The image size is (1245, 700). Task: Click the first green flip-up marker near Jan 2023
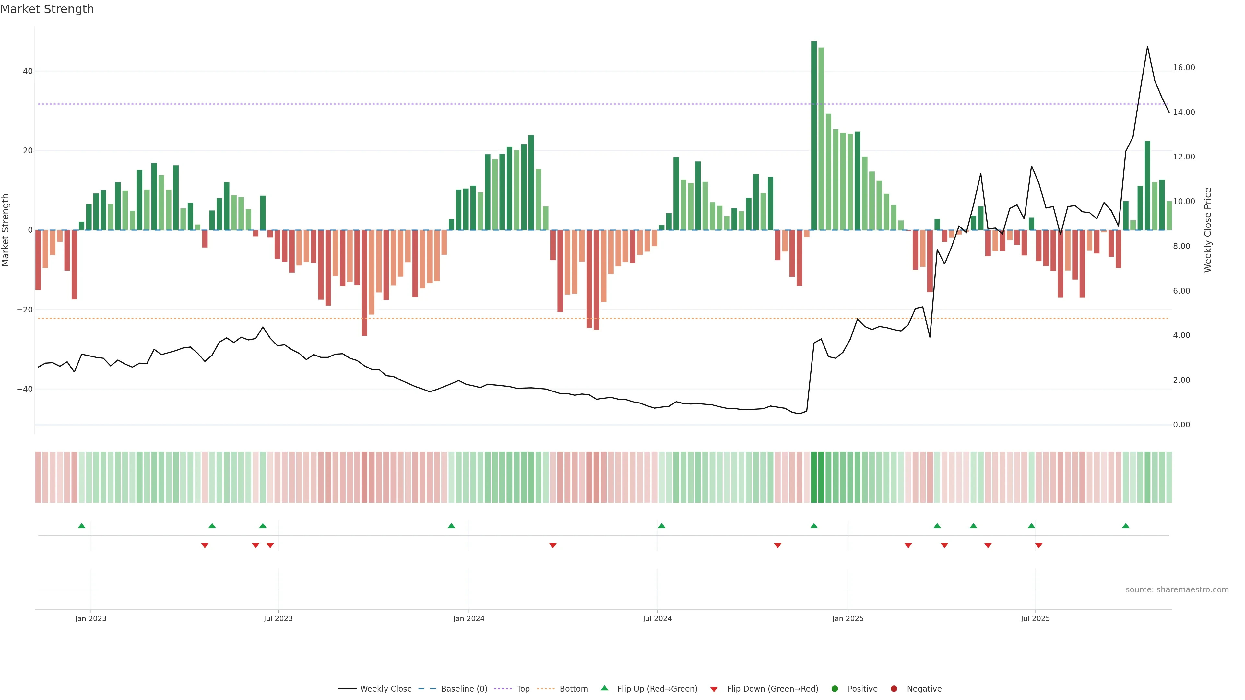tap(82, 526)
